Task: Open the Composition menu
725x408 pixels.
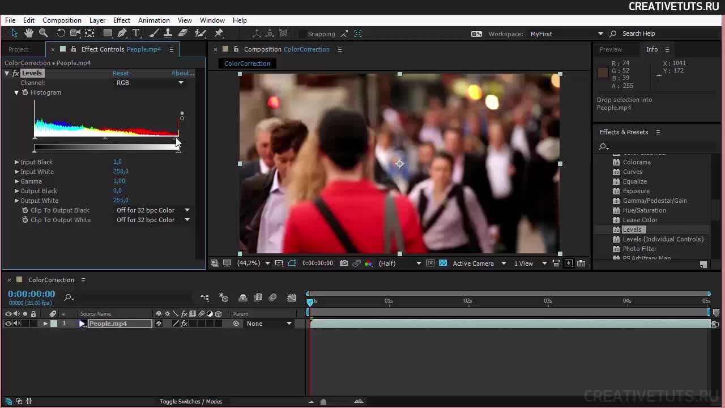Action: pyautogui.click(x=62, y=20)
